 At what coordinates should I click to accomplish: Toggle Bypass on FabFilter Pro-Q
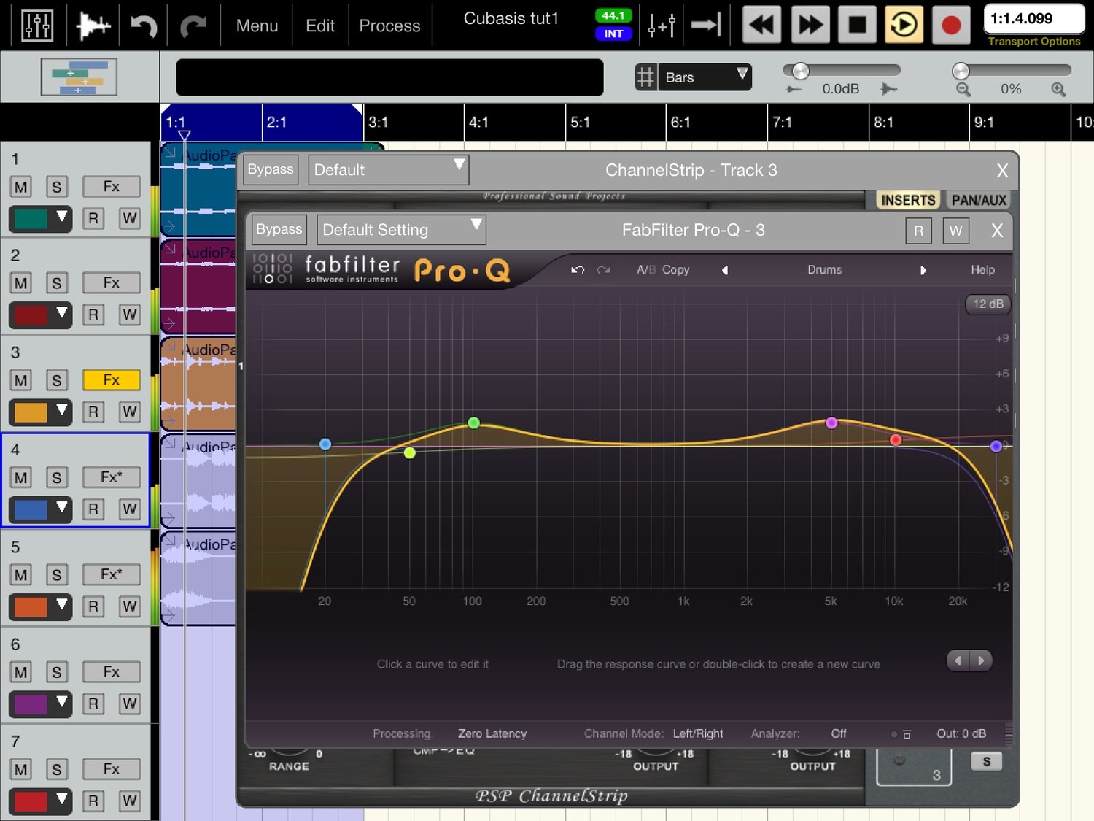279,229
